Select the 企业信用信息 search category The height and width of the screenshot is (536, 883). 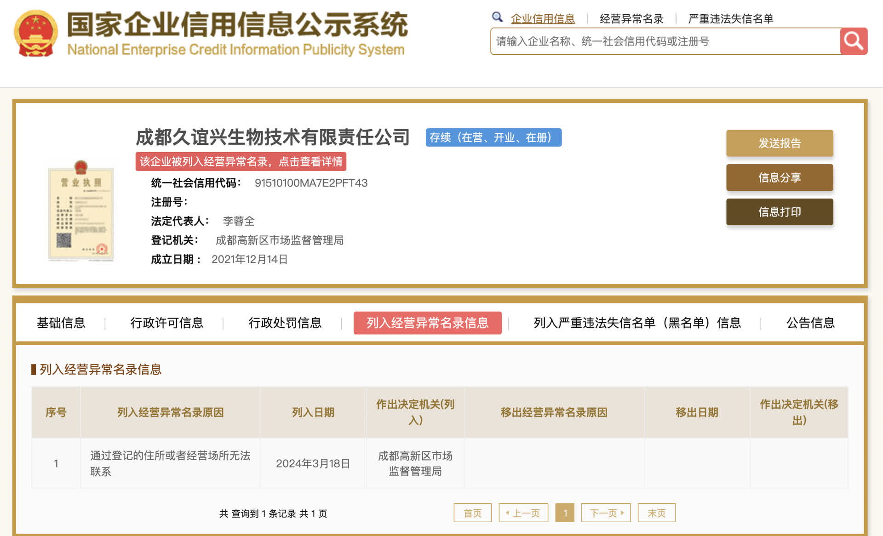(x=543, y=19)
